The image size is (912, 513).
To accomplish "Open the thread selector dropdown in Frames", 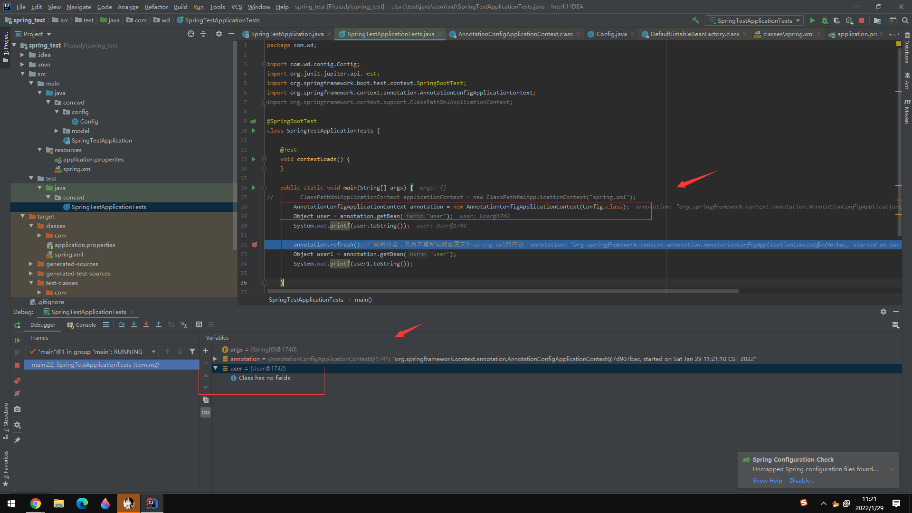I will point(153,352).
